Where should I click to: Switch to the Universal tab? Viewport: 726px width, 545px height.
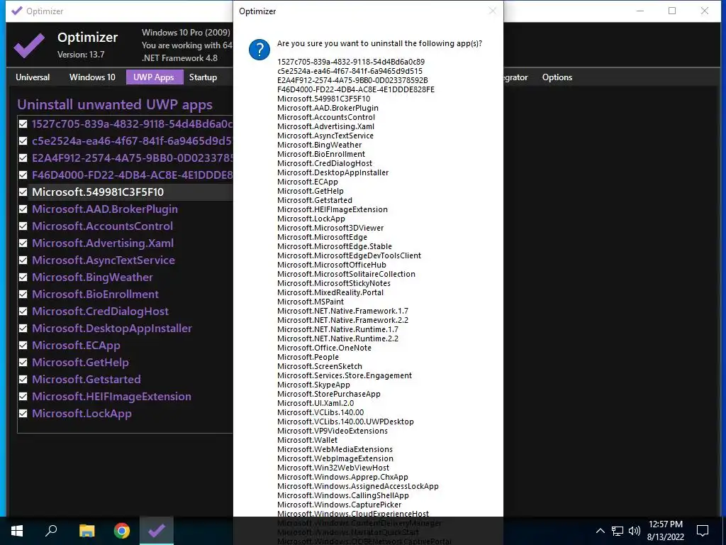click(33, 77)
